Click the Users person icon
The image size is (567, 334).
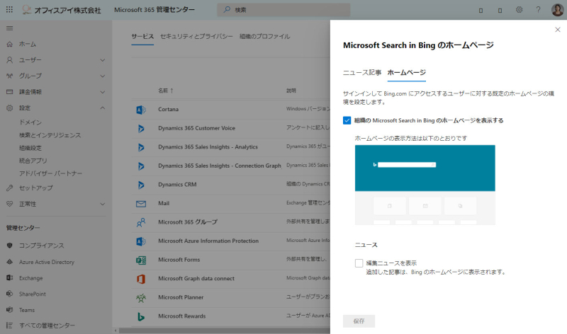[9, 60]
